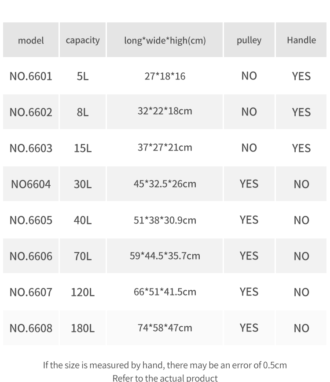The image size is (330, 382).
Task: Select the 120L capacity cell
Action: click(x=83, y=292)
